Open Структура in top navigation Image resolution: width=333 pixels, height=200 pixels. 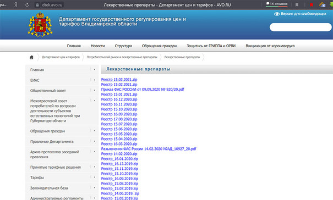123,46
